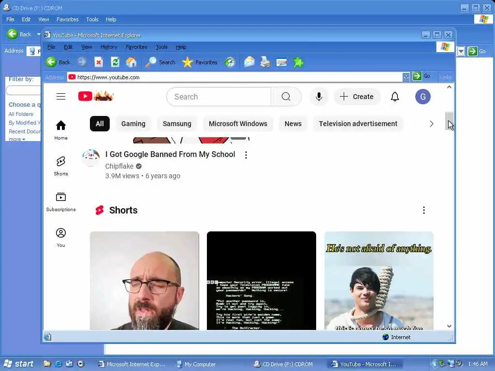The width and height of the screenshot is (495, 371).
Task: Open the History clock icon in IE toolbar
Action: [x=230, y=62]
